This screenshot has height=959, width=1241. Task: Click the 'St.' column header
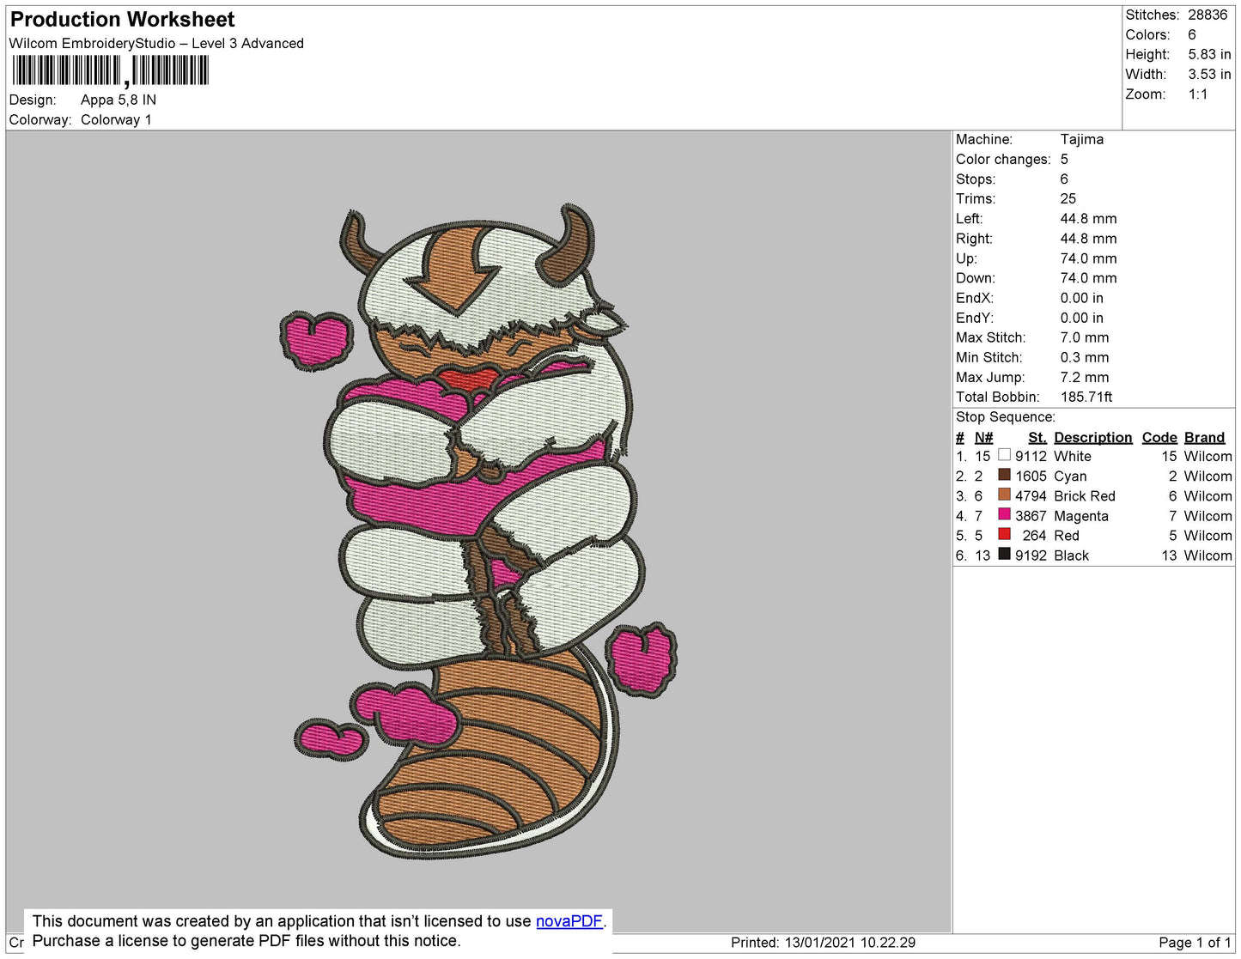tap(1037, 438)
